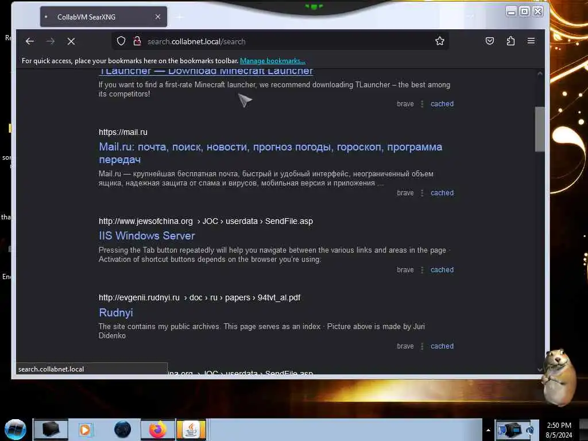Image resolution: width=588 pixels, height=441 pixels.
Task: Open the Windows Start menu orb
Action: click(16, 430)
